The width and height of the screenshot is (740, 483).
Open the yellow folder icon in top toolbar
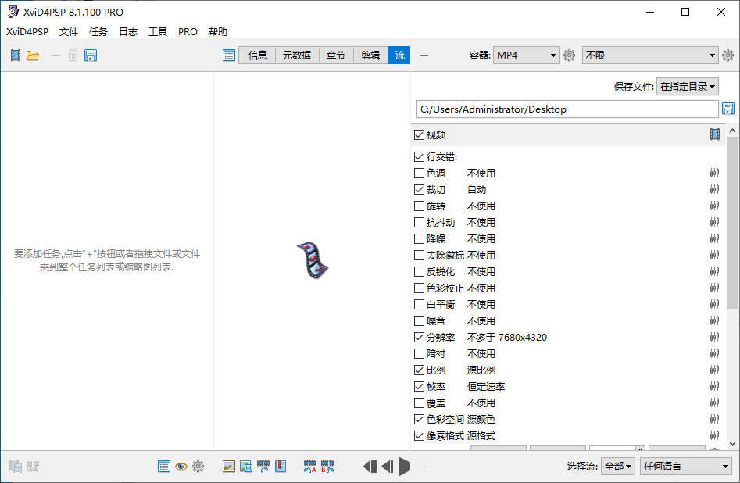[x=33, y=55]
